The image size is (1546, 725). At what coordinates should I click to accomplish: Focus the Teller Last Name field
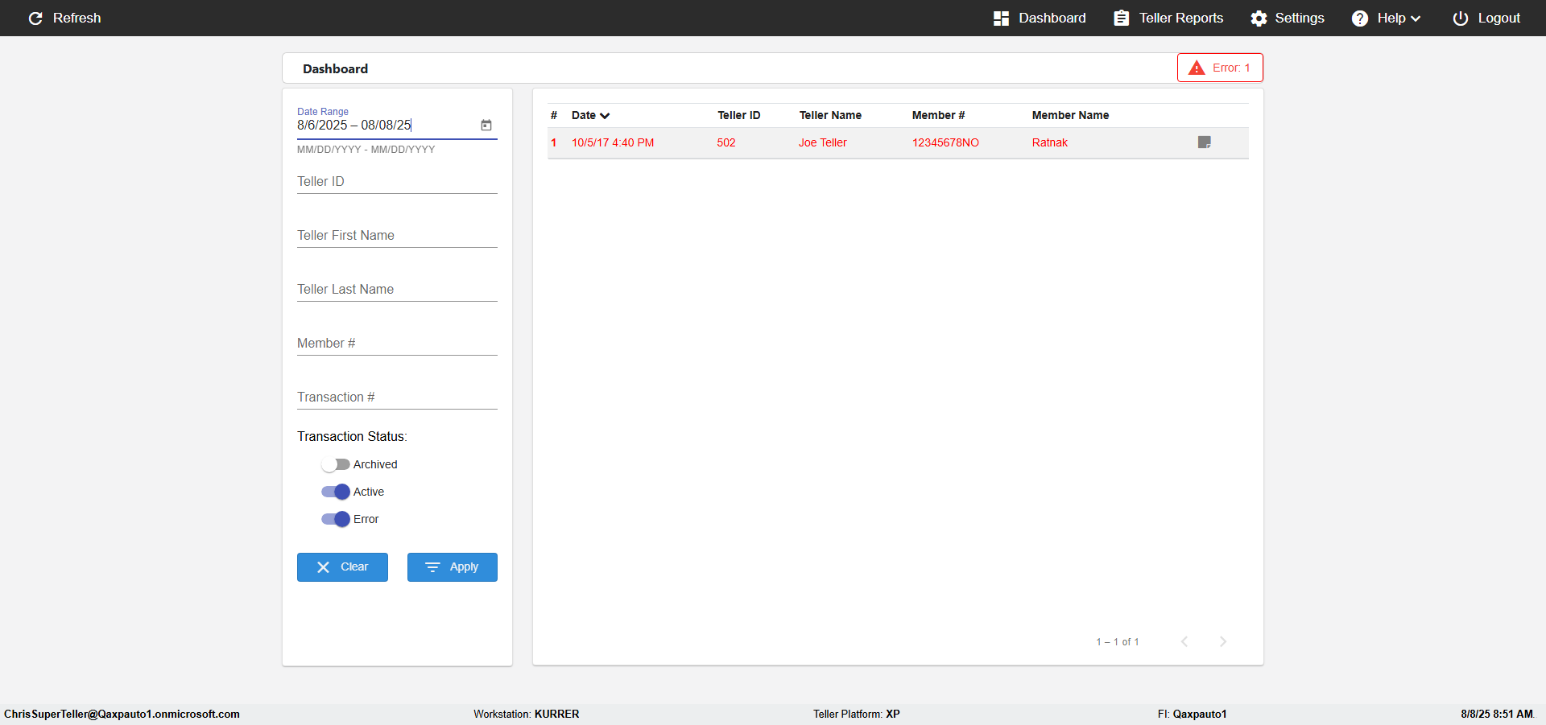(397, 290)
